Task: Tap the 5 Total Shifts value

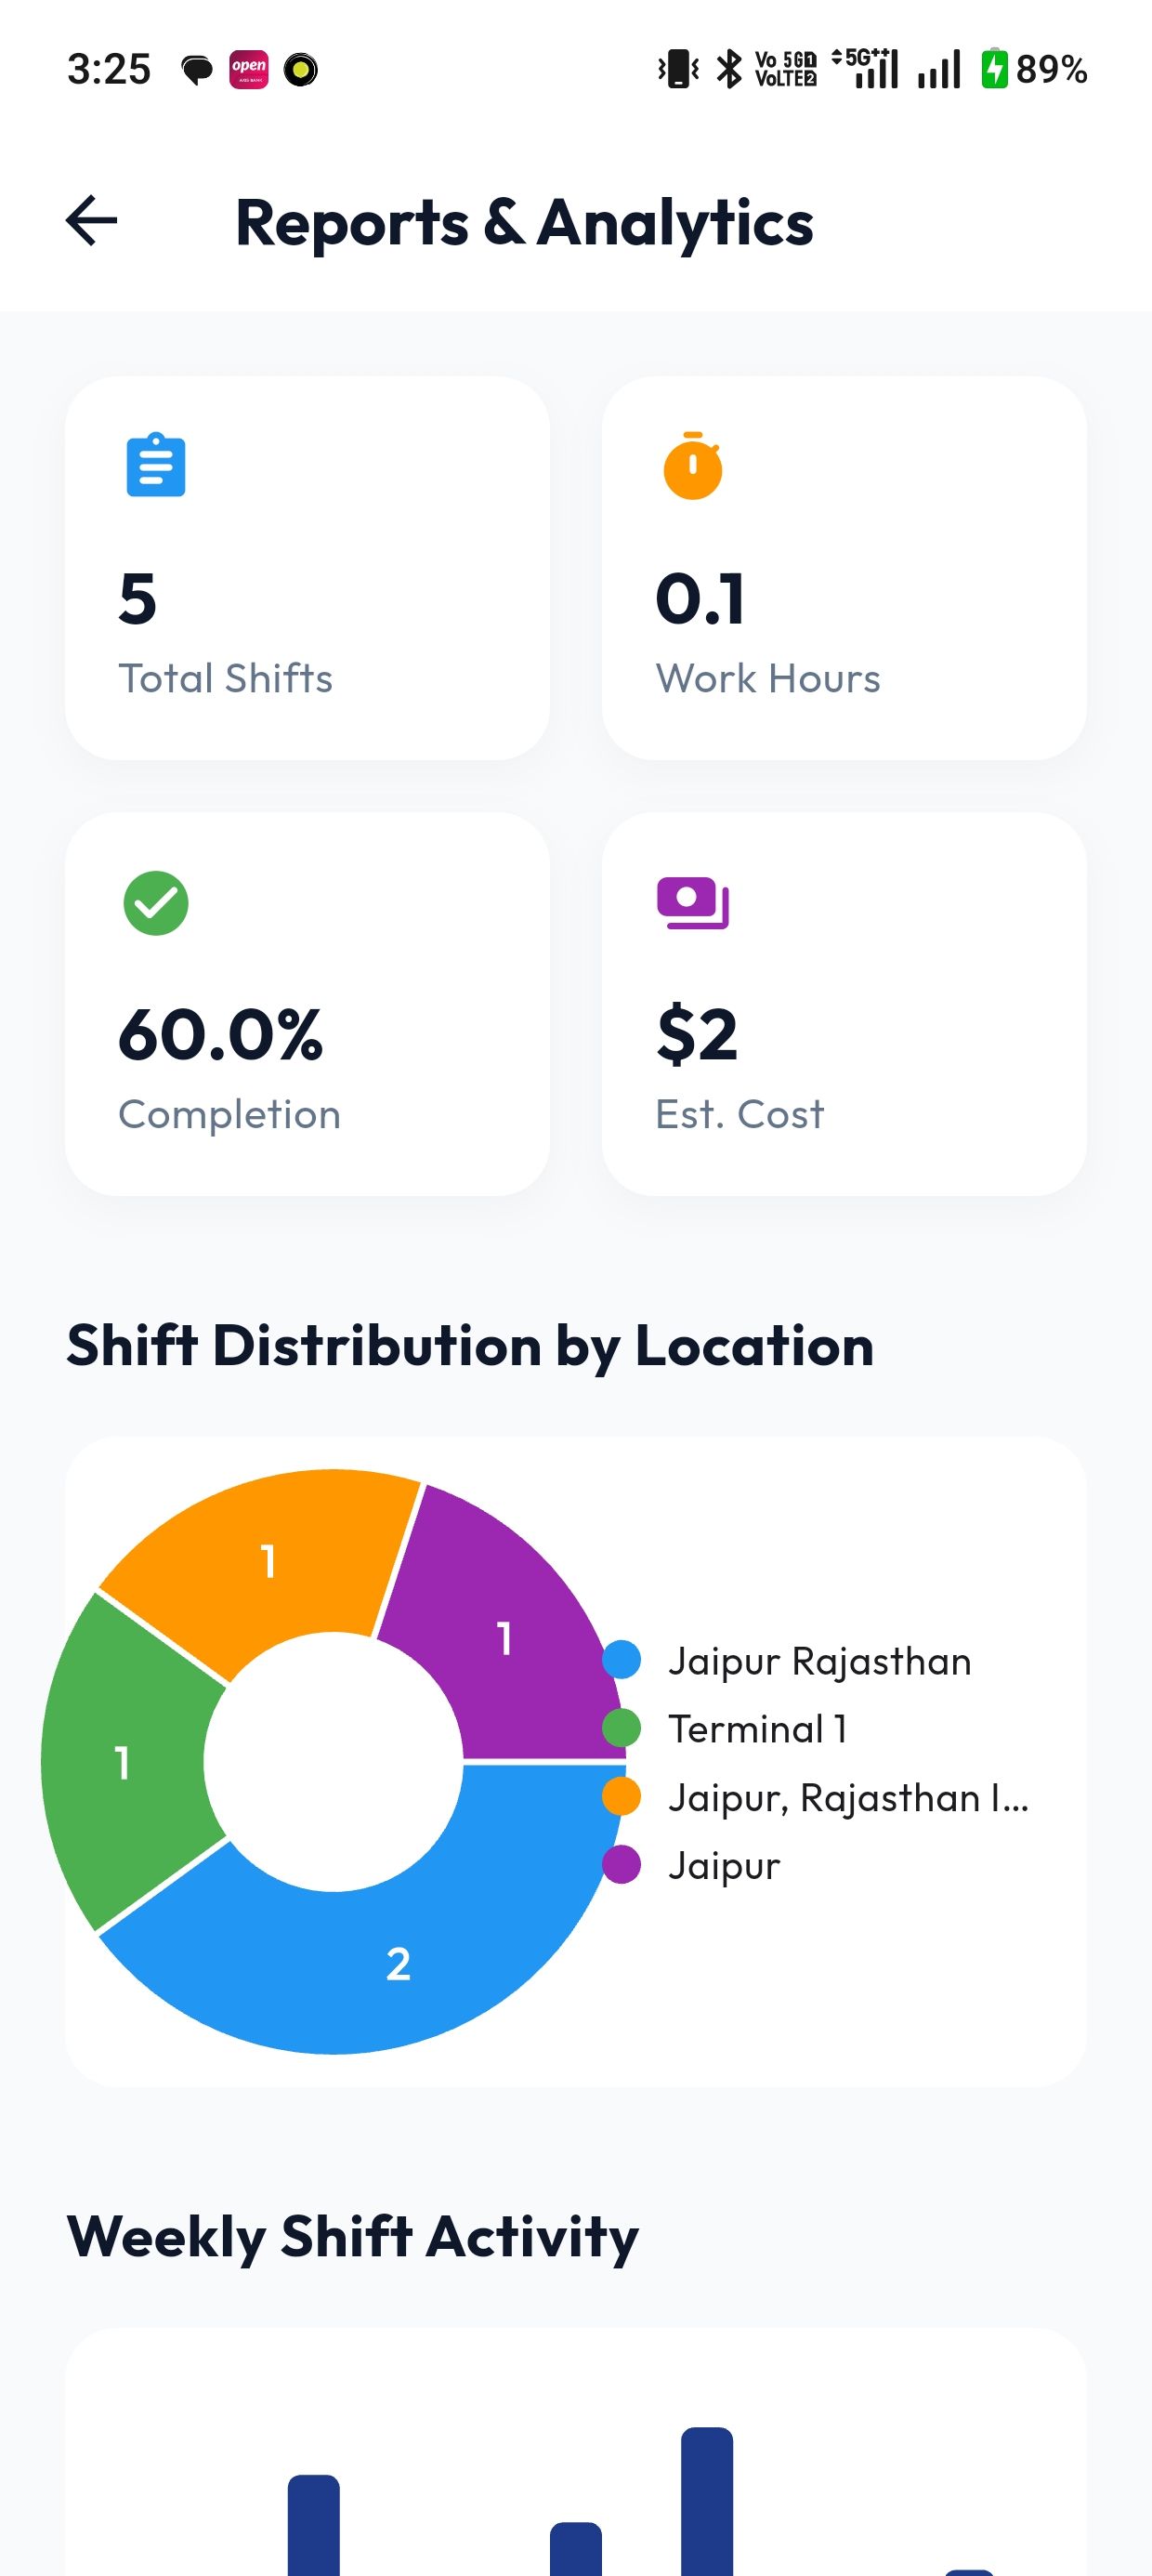Action: click(137, 598)
